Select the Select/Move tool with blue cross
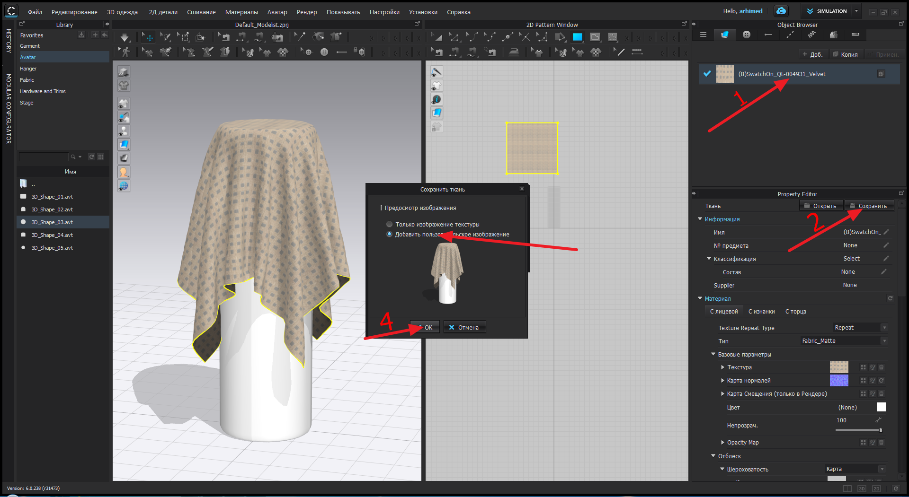The image size is (909, 497). tap(148, 37)
